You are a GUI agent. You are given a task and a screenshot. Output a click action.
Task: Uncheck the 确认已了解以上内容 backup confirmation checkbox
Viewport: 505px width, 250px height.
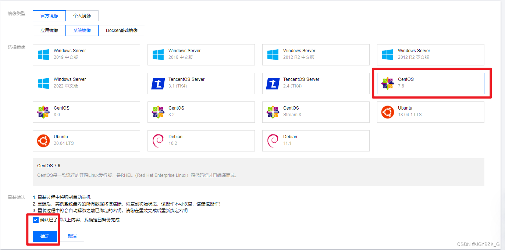pyautogui.click(x=36, y=220)
